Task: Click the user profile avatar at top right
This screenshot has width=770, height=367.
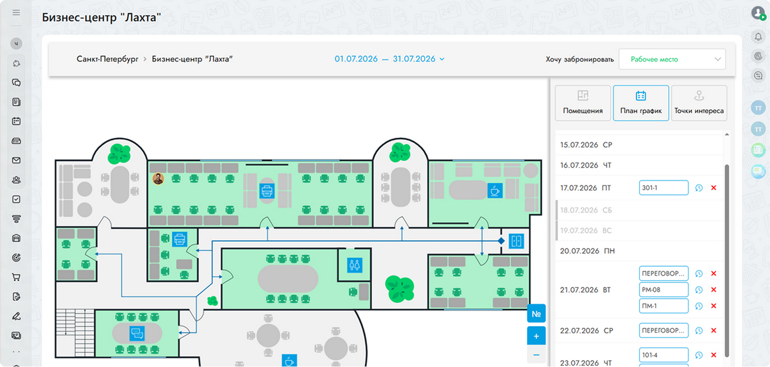Action: tap(758, 12)
